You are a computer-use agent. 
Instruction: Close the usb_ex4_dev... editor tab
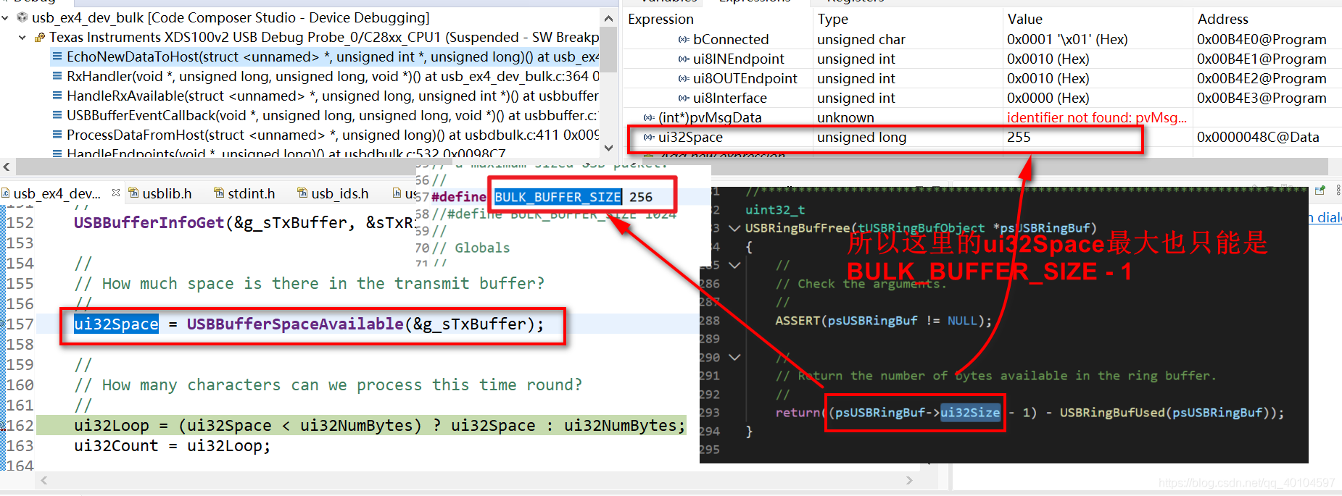116,193
